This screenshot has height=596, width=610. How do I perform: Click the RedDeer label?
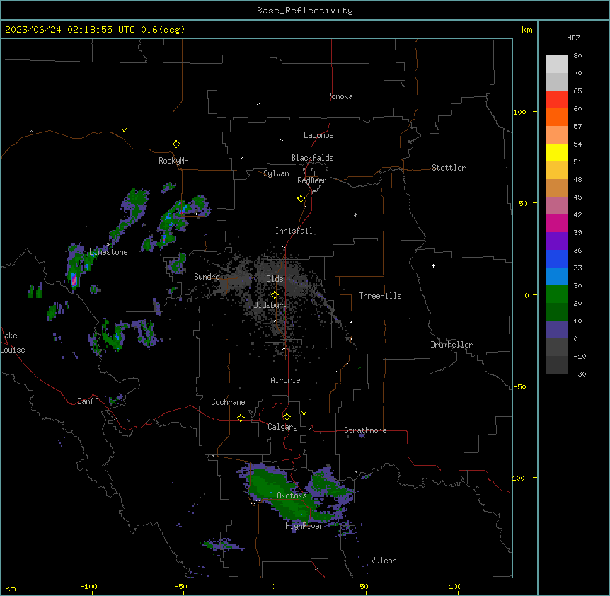(311, 180)
